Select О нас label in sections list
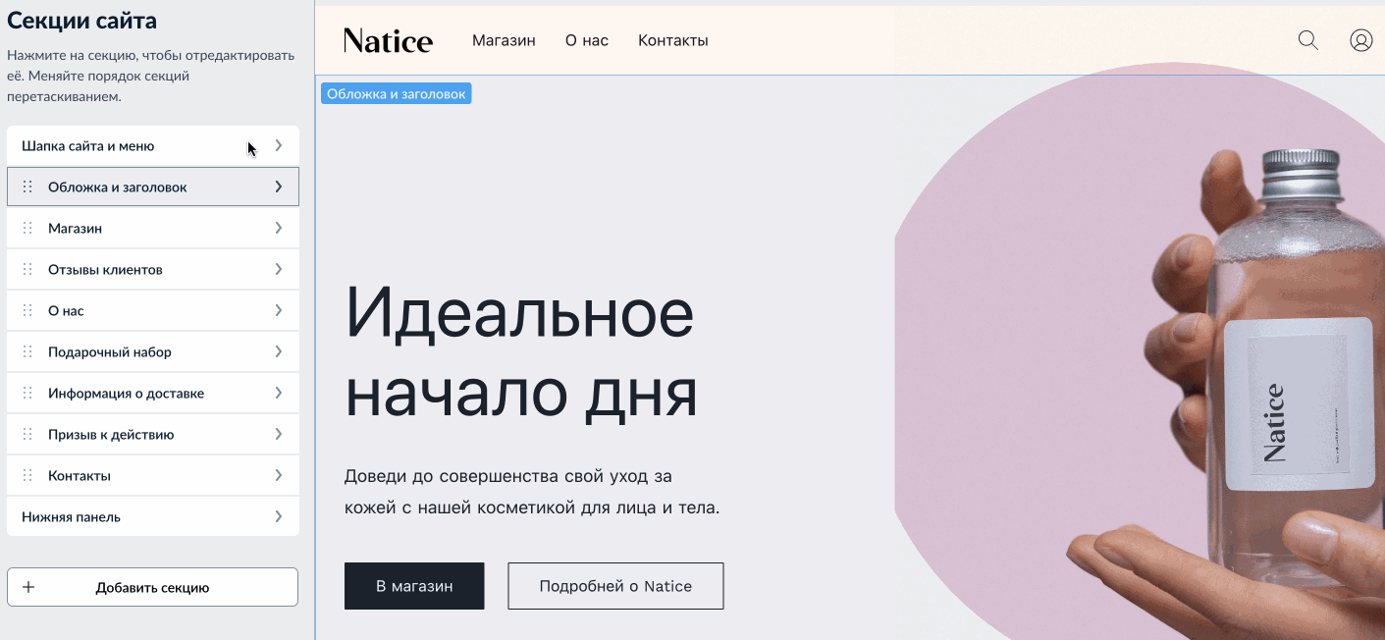The image size is (1385, 640). [66, 311]
